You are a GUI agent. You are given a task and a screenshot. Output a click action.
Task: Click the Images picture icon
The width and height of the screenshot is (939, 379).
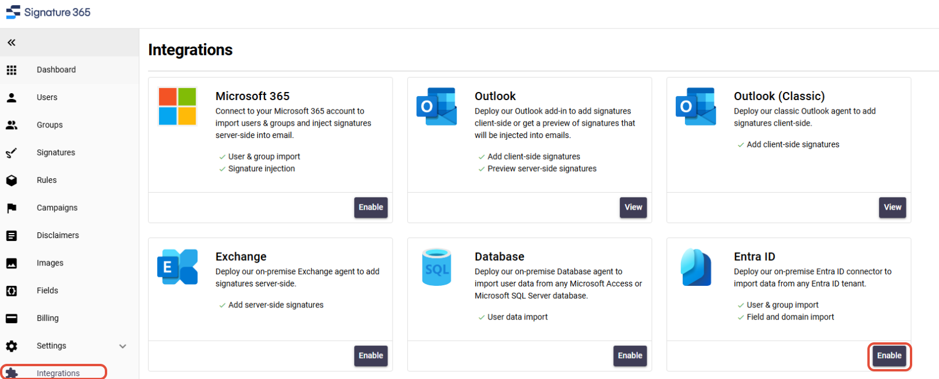tap(12, 263)
